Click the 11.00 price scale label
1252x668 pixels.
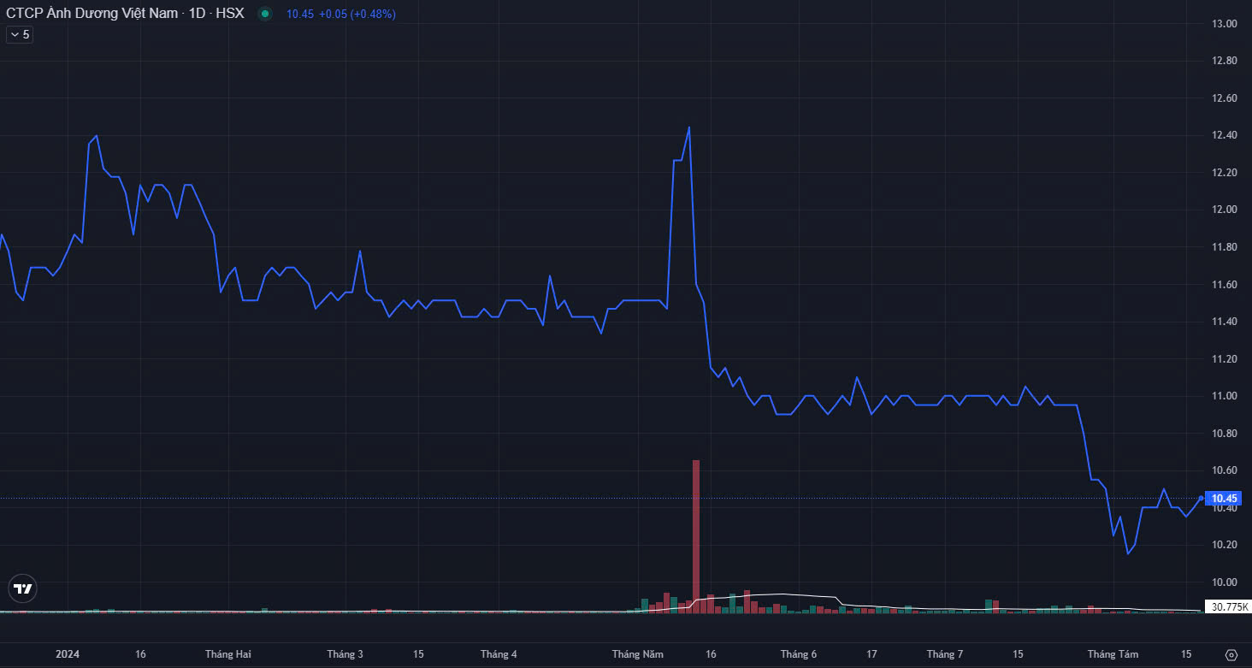1225,396
